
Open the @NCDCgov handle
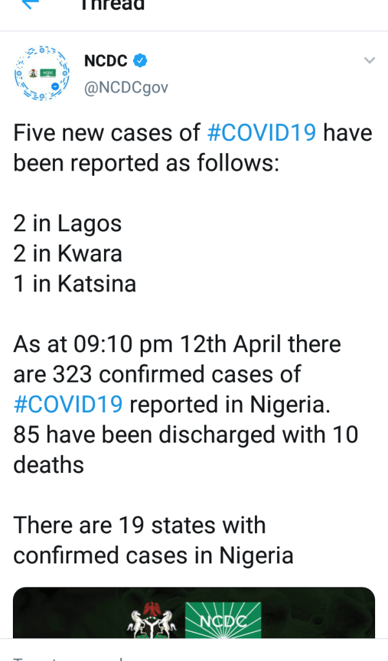pos(126,87)
